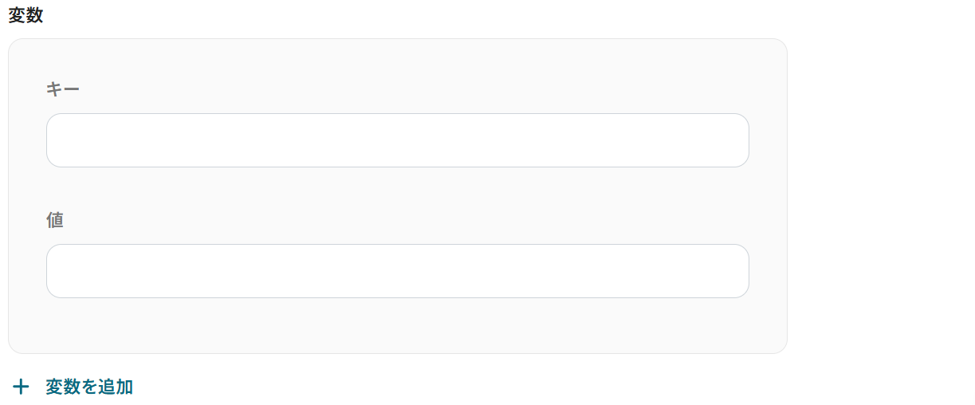Add another variable using the plus icon
Viewport: 975px width, 405px height.
tap(21, 387)
